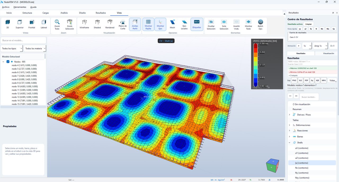Open the Amp 1x amplification dropdown
Screen dimensions: 339x182
[320, 46]
